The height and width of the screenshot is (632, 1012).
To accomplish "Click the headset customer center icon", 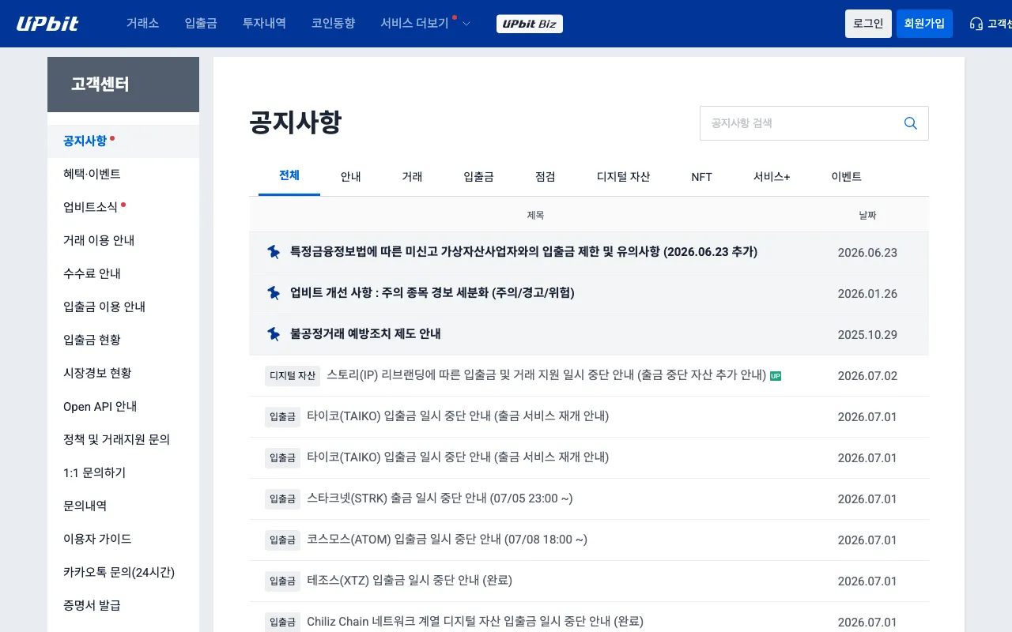I will 976,24.
